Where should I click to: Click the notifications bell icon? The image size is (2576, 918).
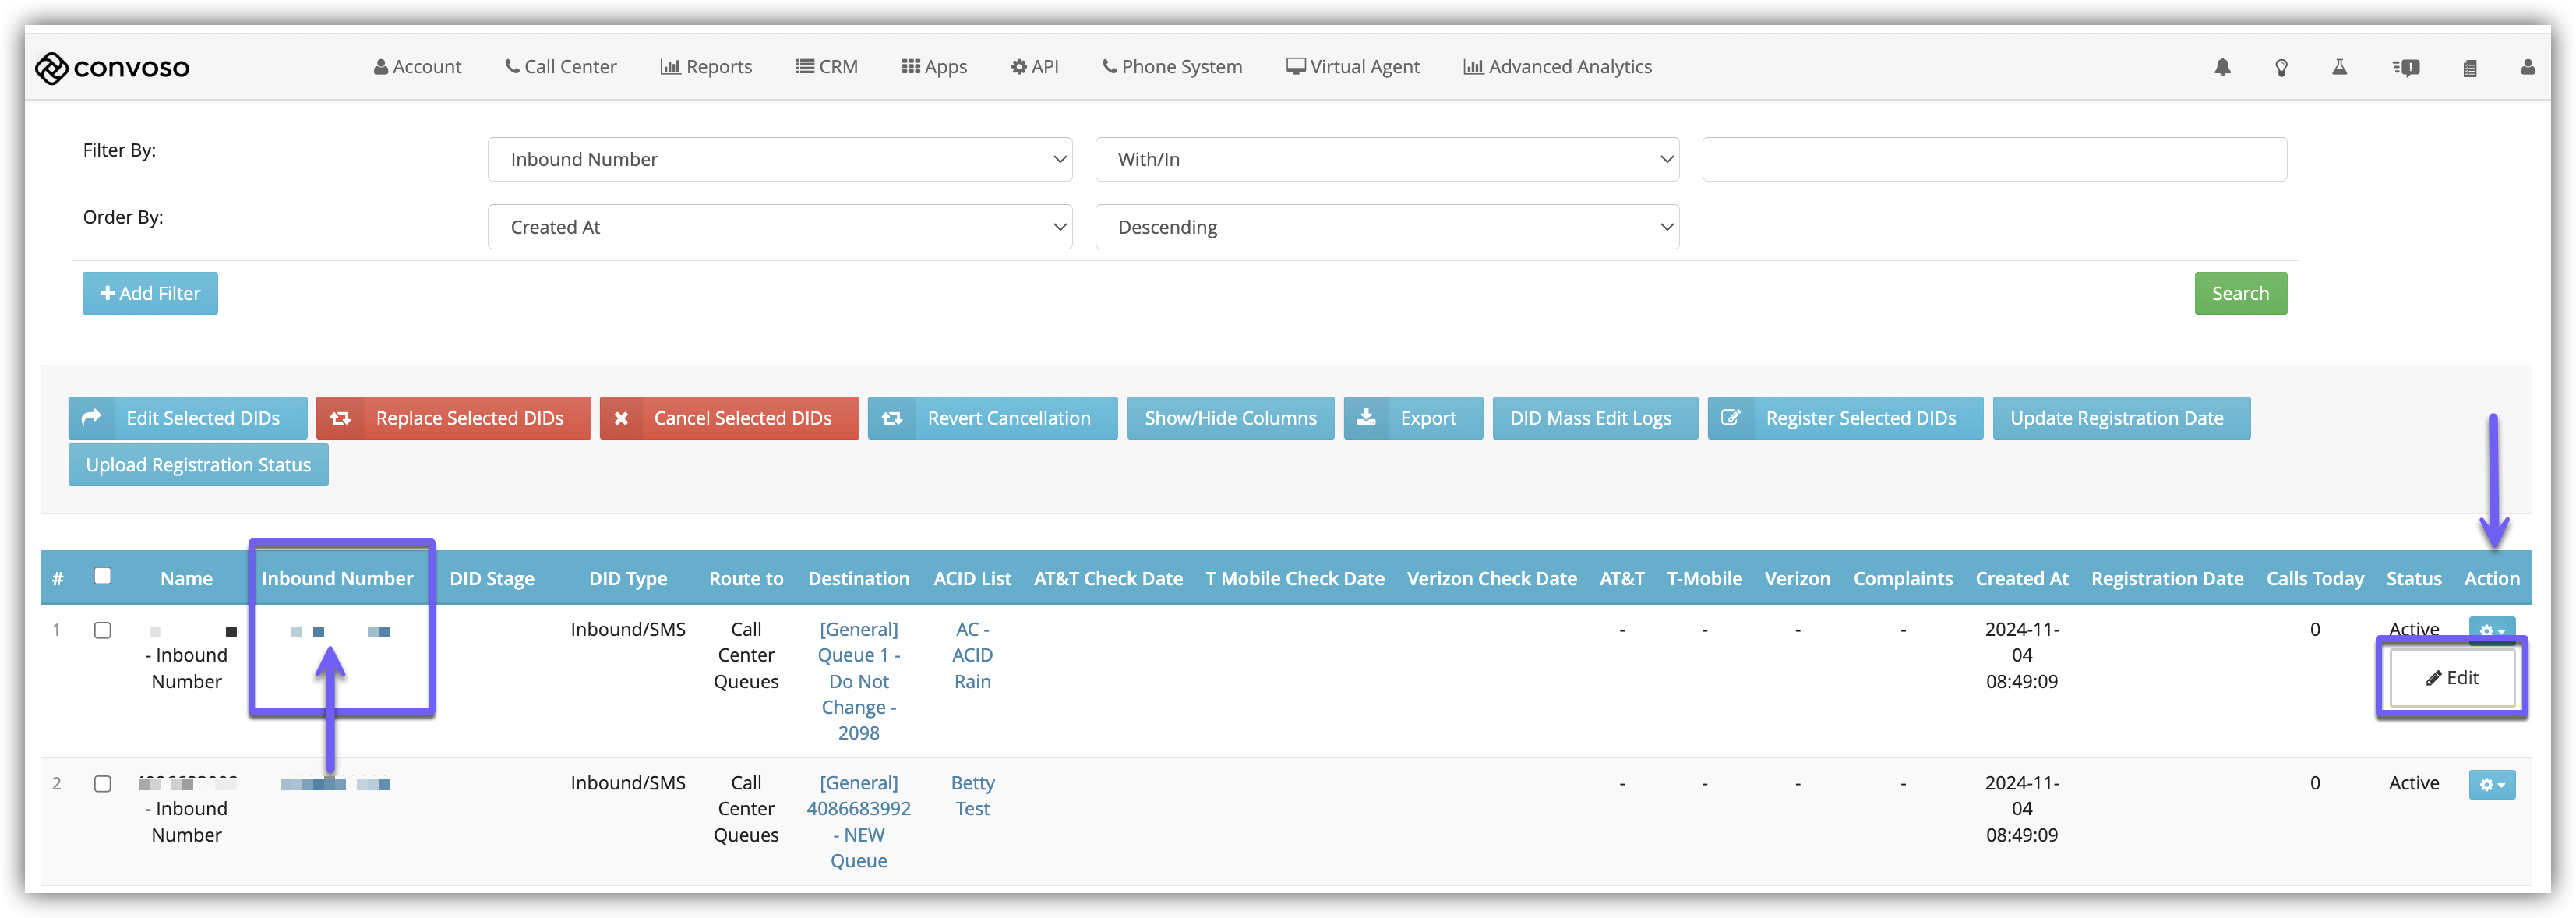pos(2222,67)
